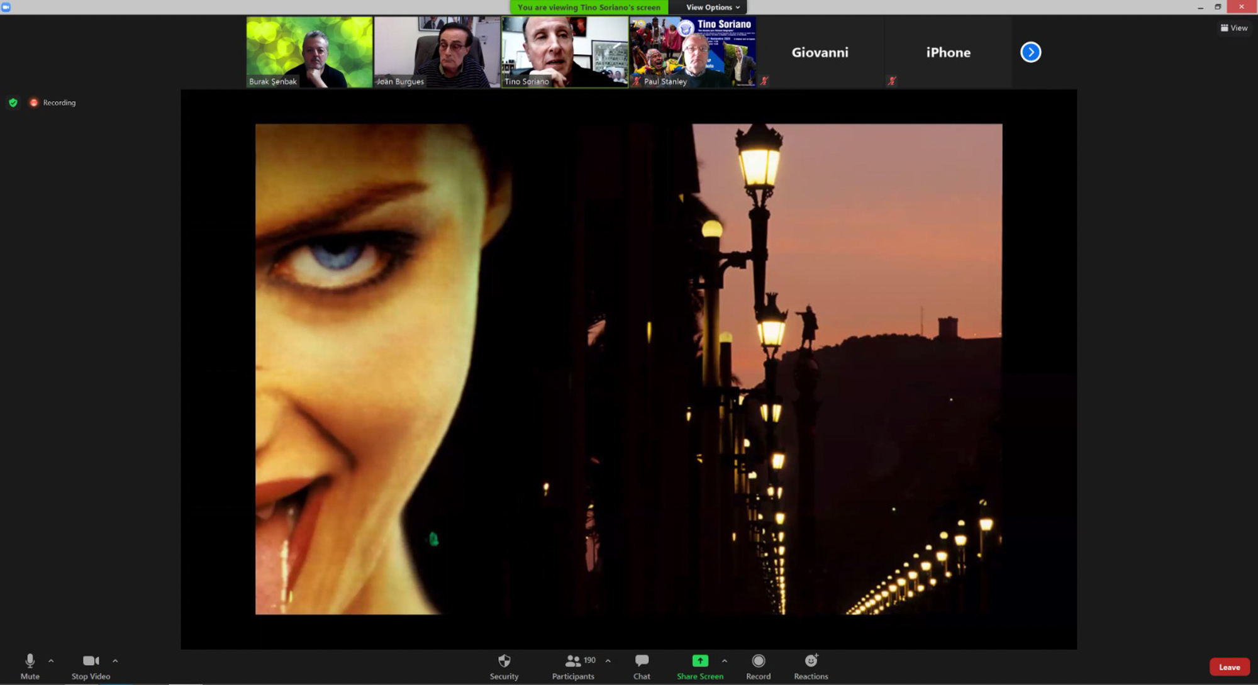The image size is (1258, 685).
Task: Open the View layout button
Action: (x=1234, y=28)
